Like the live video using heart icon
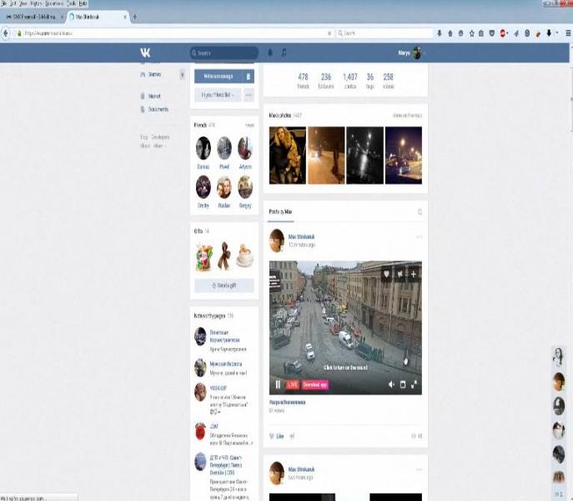The height and width of the screenshot is (501, 573). click(x=386, y=273)
